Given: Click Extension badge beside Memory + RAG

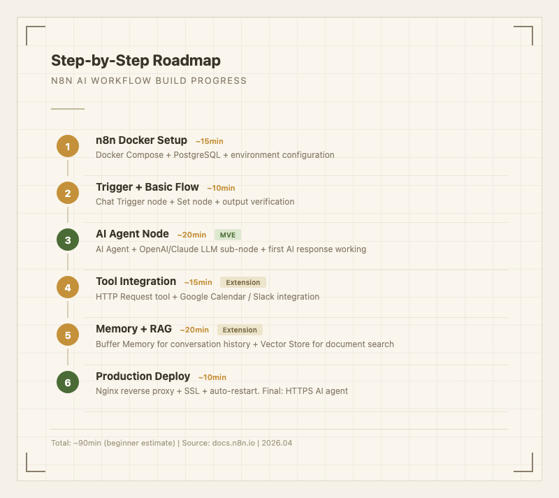Looking at the screenshot, I should pyautogui.click(x=240, y=330).
